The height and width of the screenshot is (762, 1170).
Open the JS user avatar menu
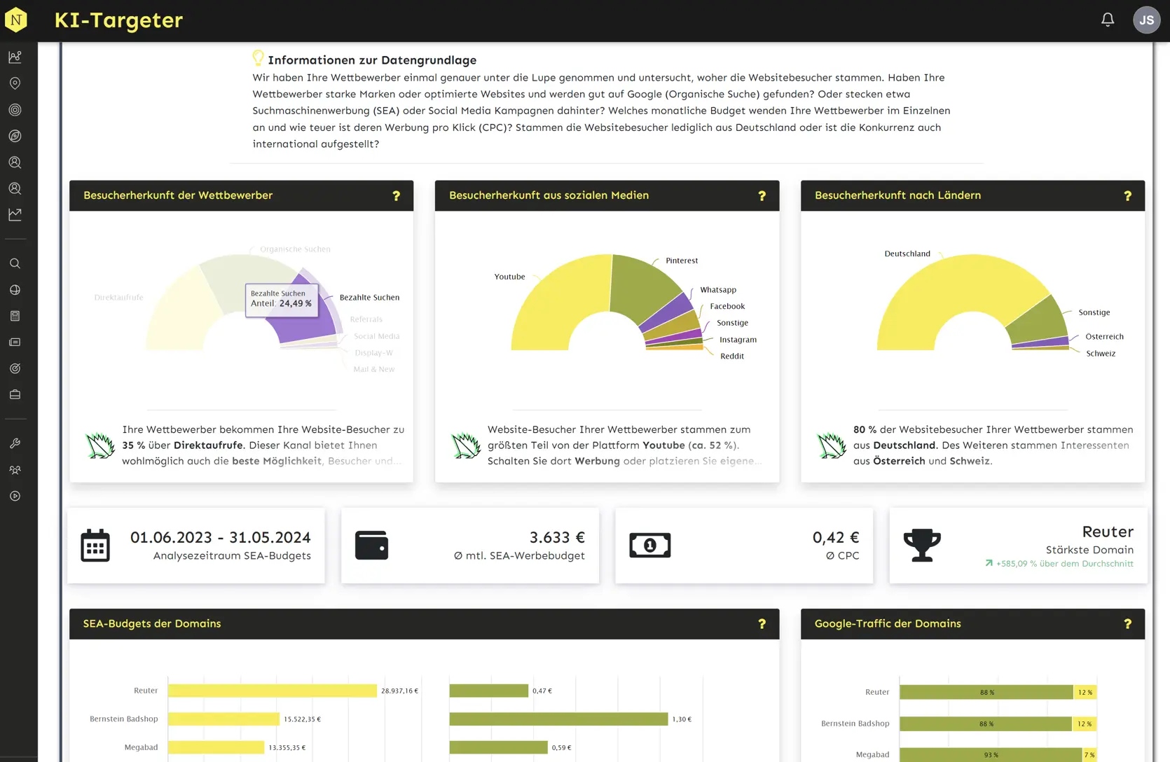1146,20
